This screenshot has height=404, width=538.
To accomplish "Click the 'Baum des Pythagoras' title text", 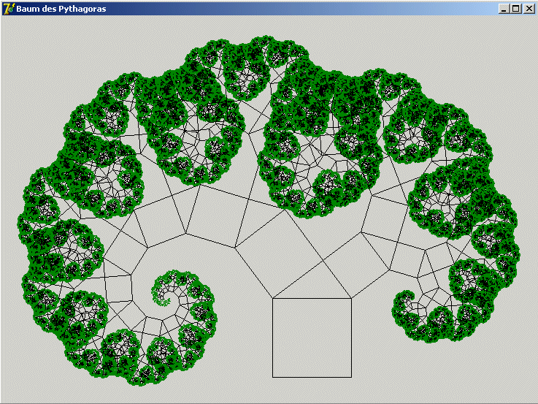I will (61, 9).
